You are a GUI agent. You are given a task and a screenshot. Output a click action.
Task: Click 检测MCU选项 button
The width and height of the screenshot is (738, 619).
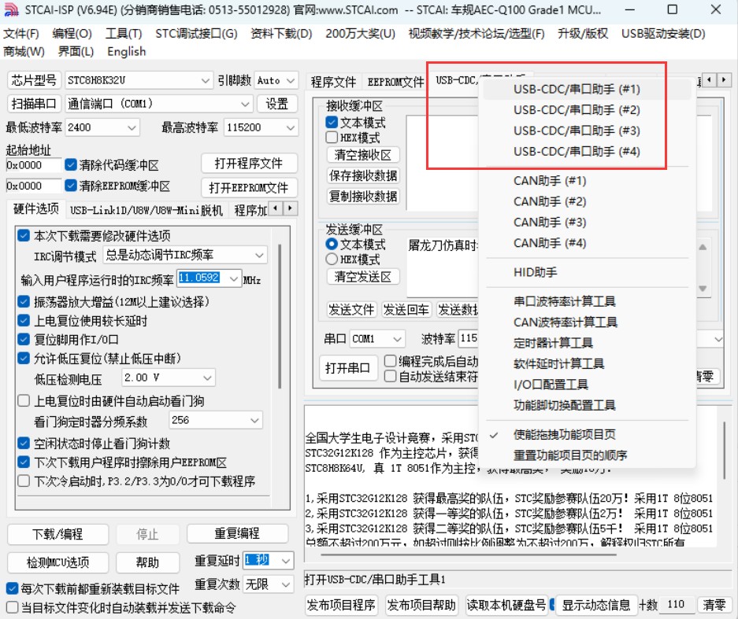coord(57,562)
